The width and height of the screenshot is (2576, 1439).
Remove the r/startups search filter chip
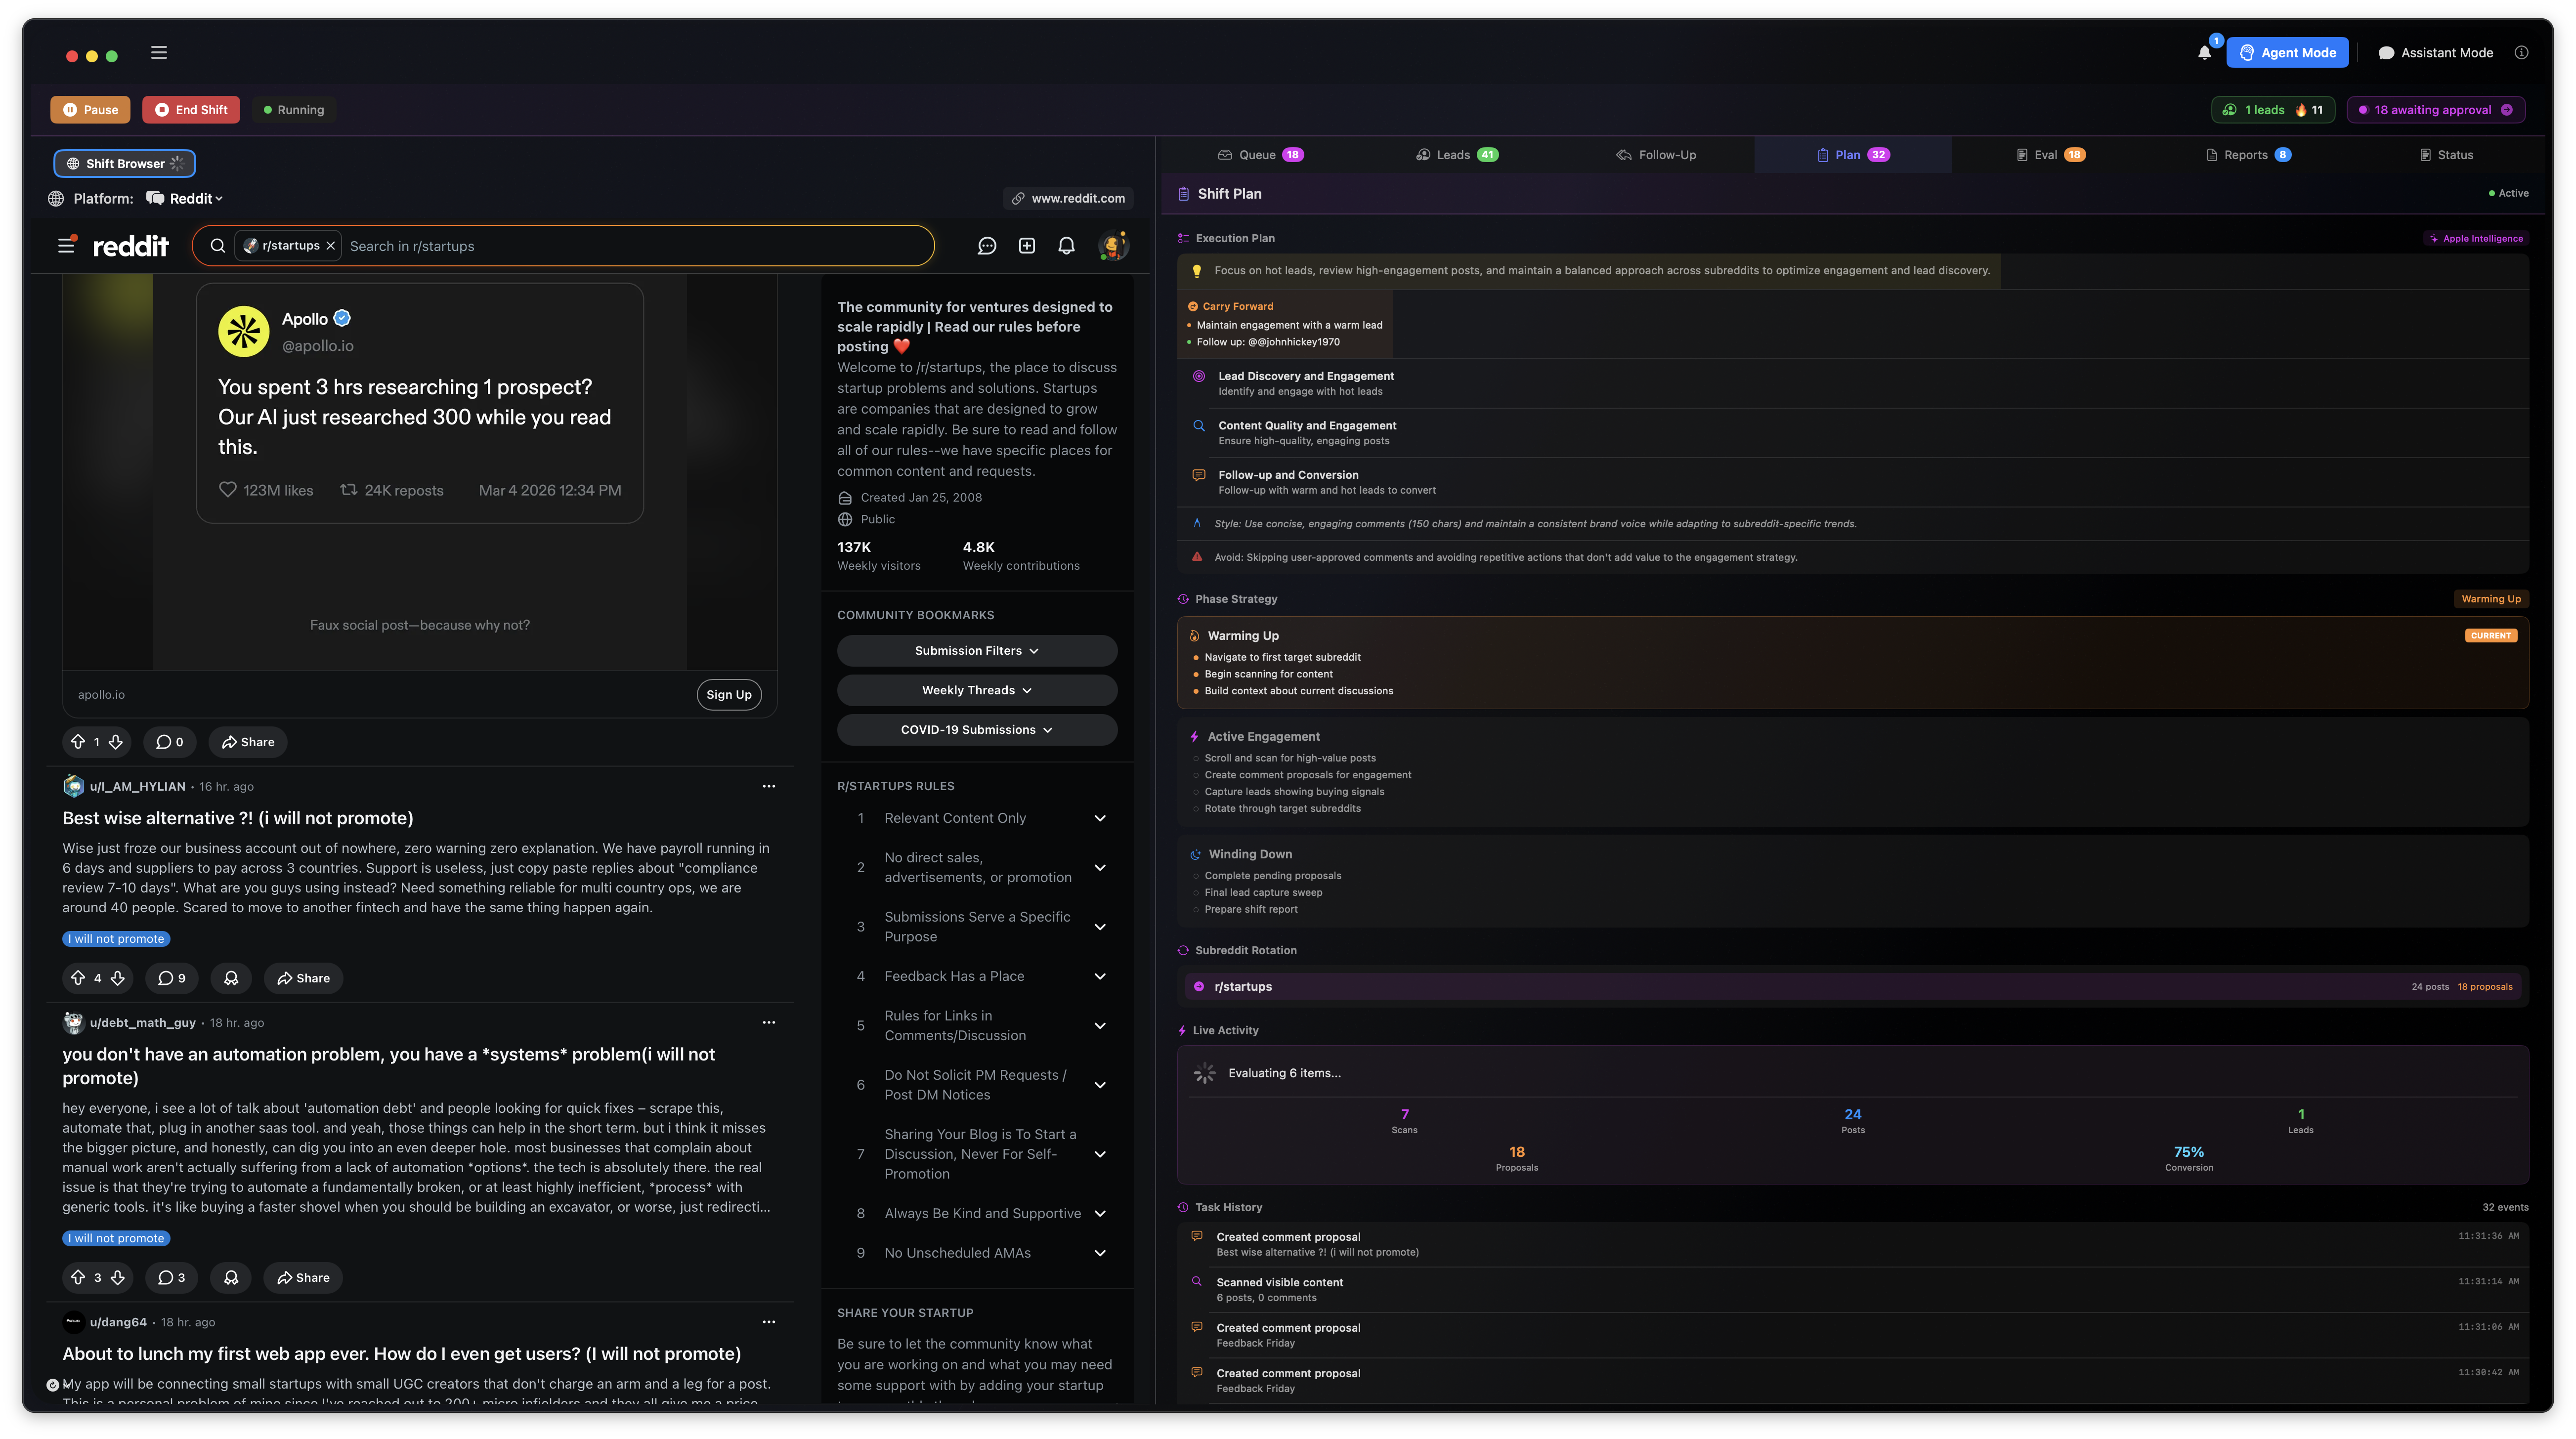coord(330,246)
